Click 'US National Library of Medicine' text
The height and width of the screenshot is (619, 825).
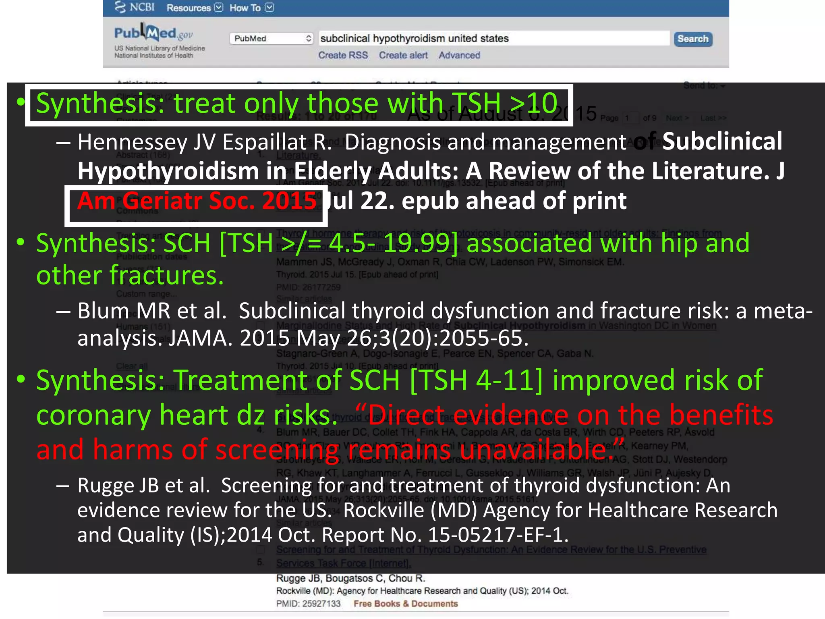click(x=160, y=48)
